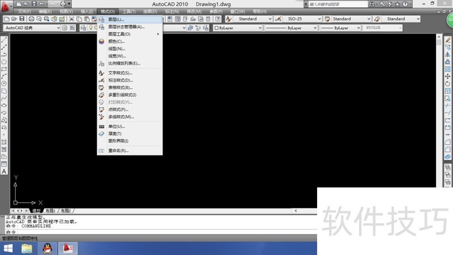Click the binoculars search icon
This screenshot has width=453, height=255.
click(x=371, y=4)
